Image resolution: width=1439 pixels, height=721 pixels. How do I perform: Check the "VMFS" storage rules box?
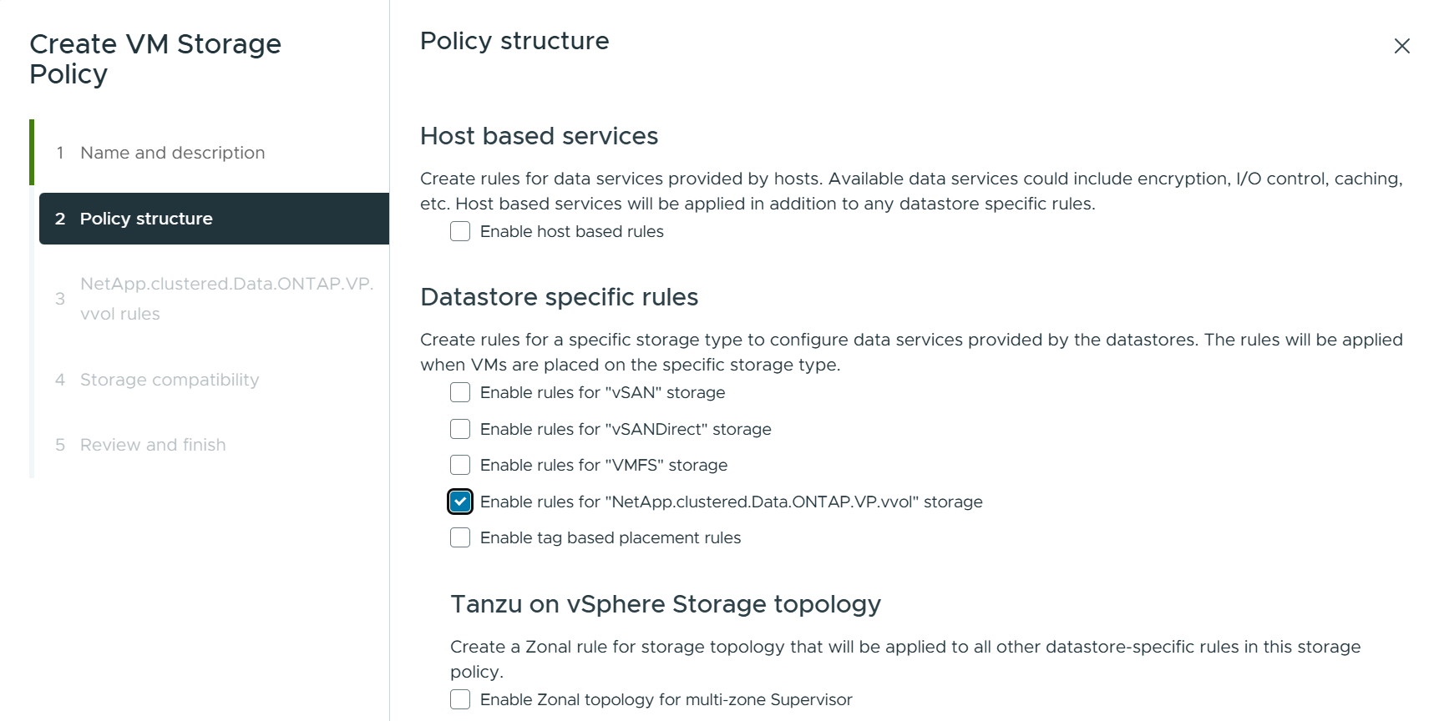[460, 465]
